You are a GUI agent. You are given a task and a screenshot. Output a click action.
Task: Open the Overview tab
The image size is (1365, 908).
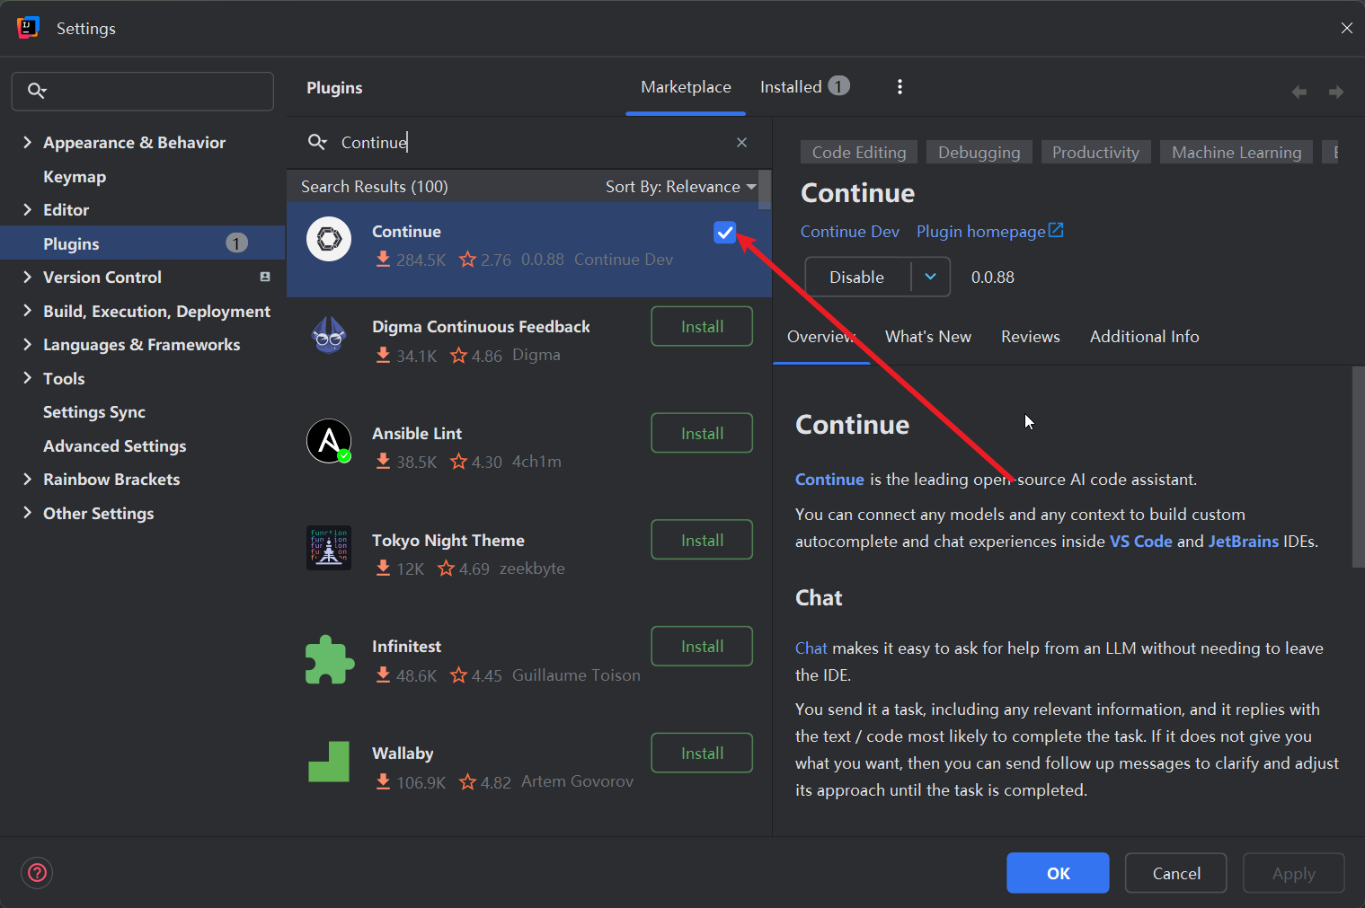click(821, 337)
